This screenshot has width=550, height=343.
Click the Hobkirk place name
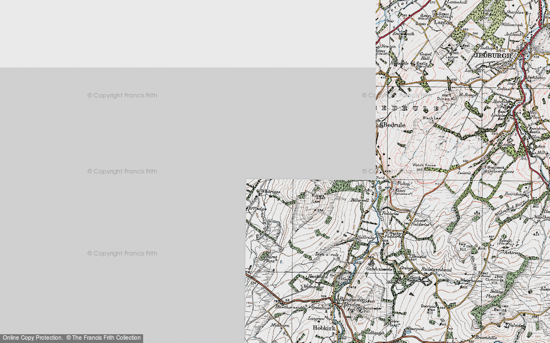(324, 328)
